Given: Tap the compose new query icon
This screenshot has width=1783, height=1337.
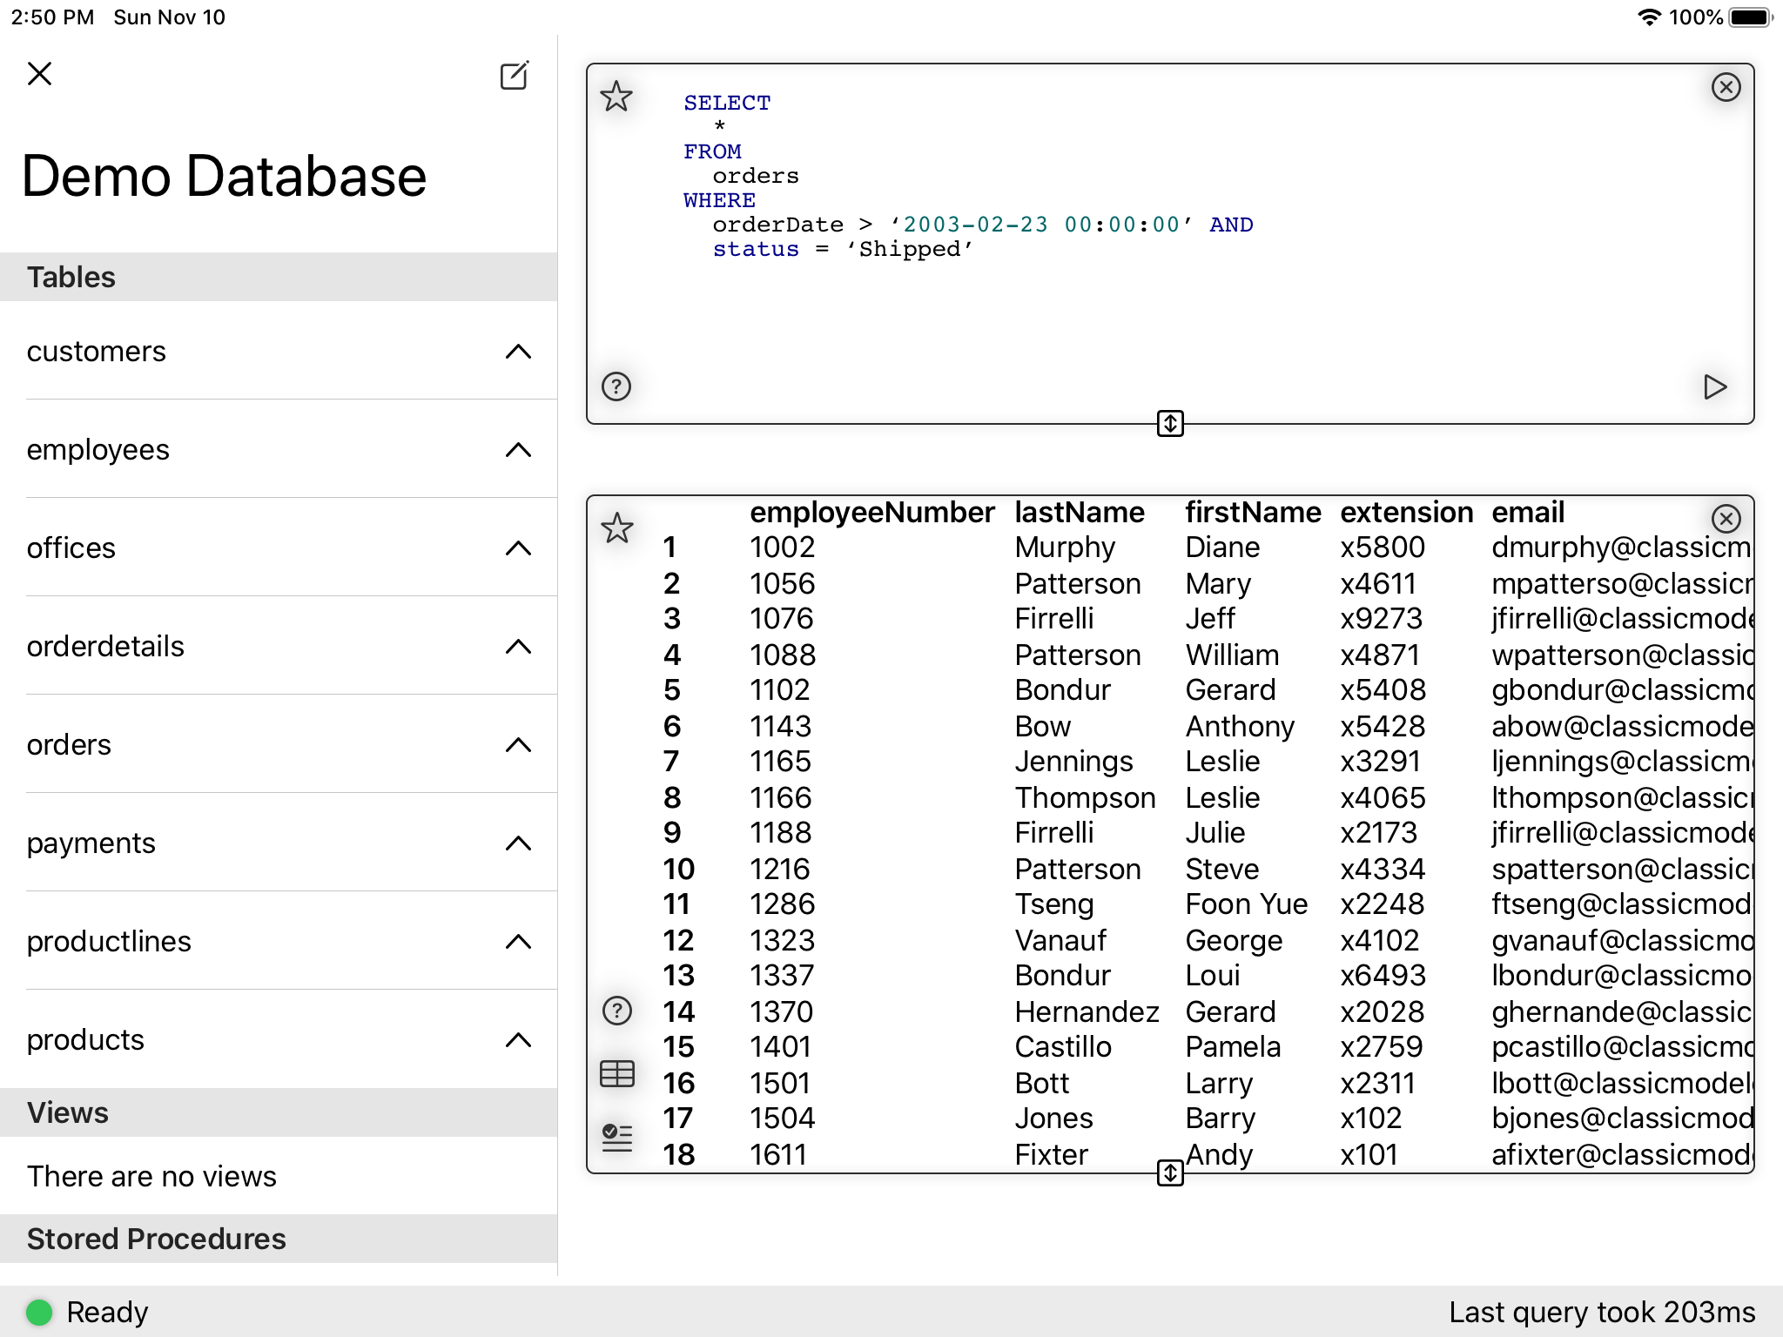Looking at the screenshot, I should [x=515, y=76].
